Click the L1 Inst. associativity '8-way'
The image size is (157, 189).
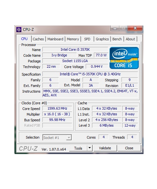pyautogui.click(x=130, y=114)
